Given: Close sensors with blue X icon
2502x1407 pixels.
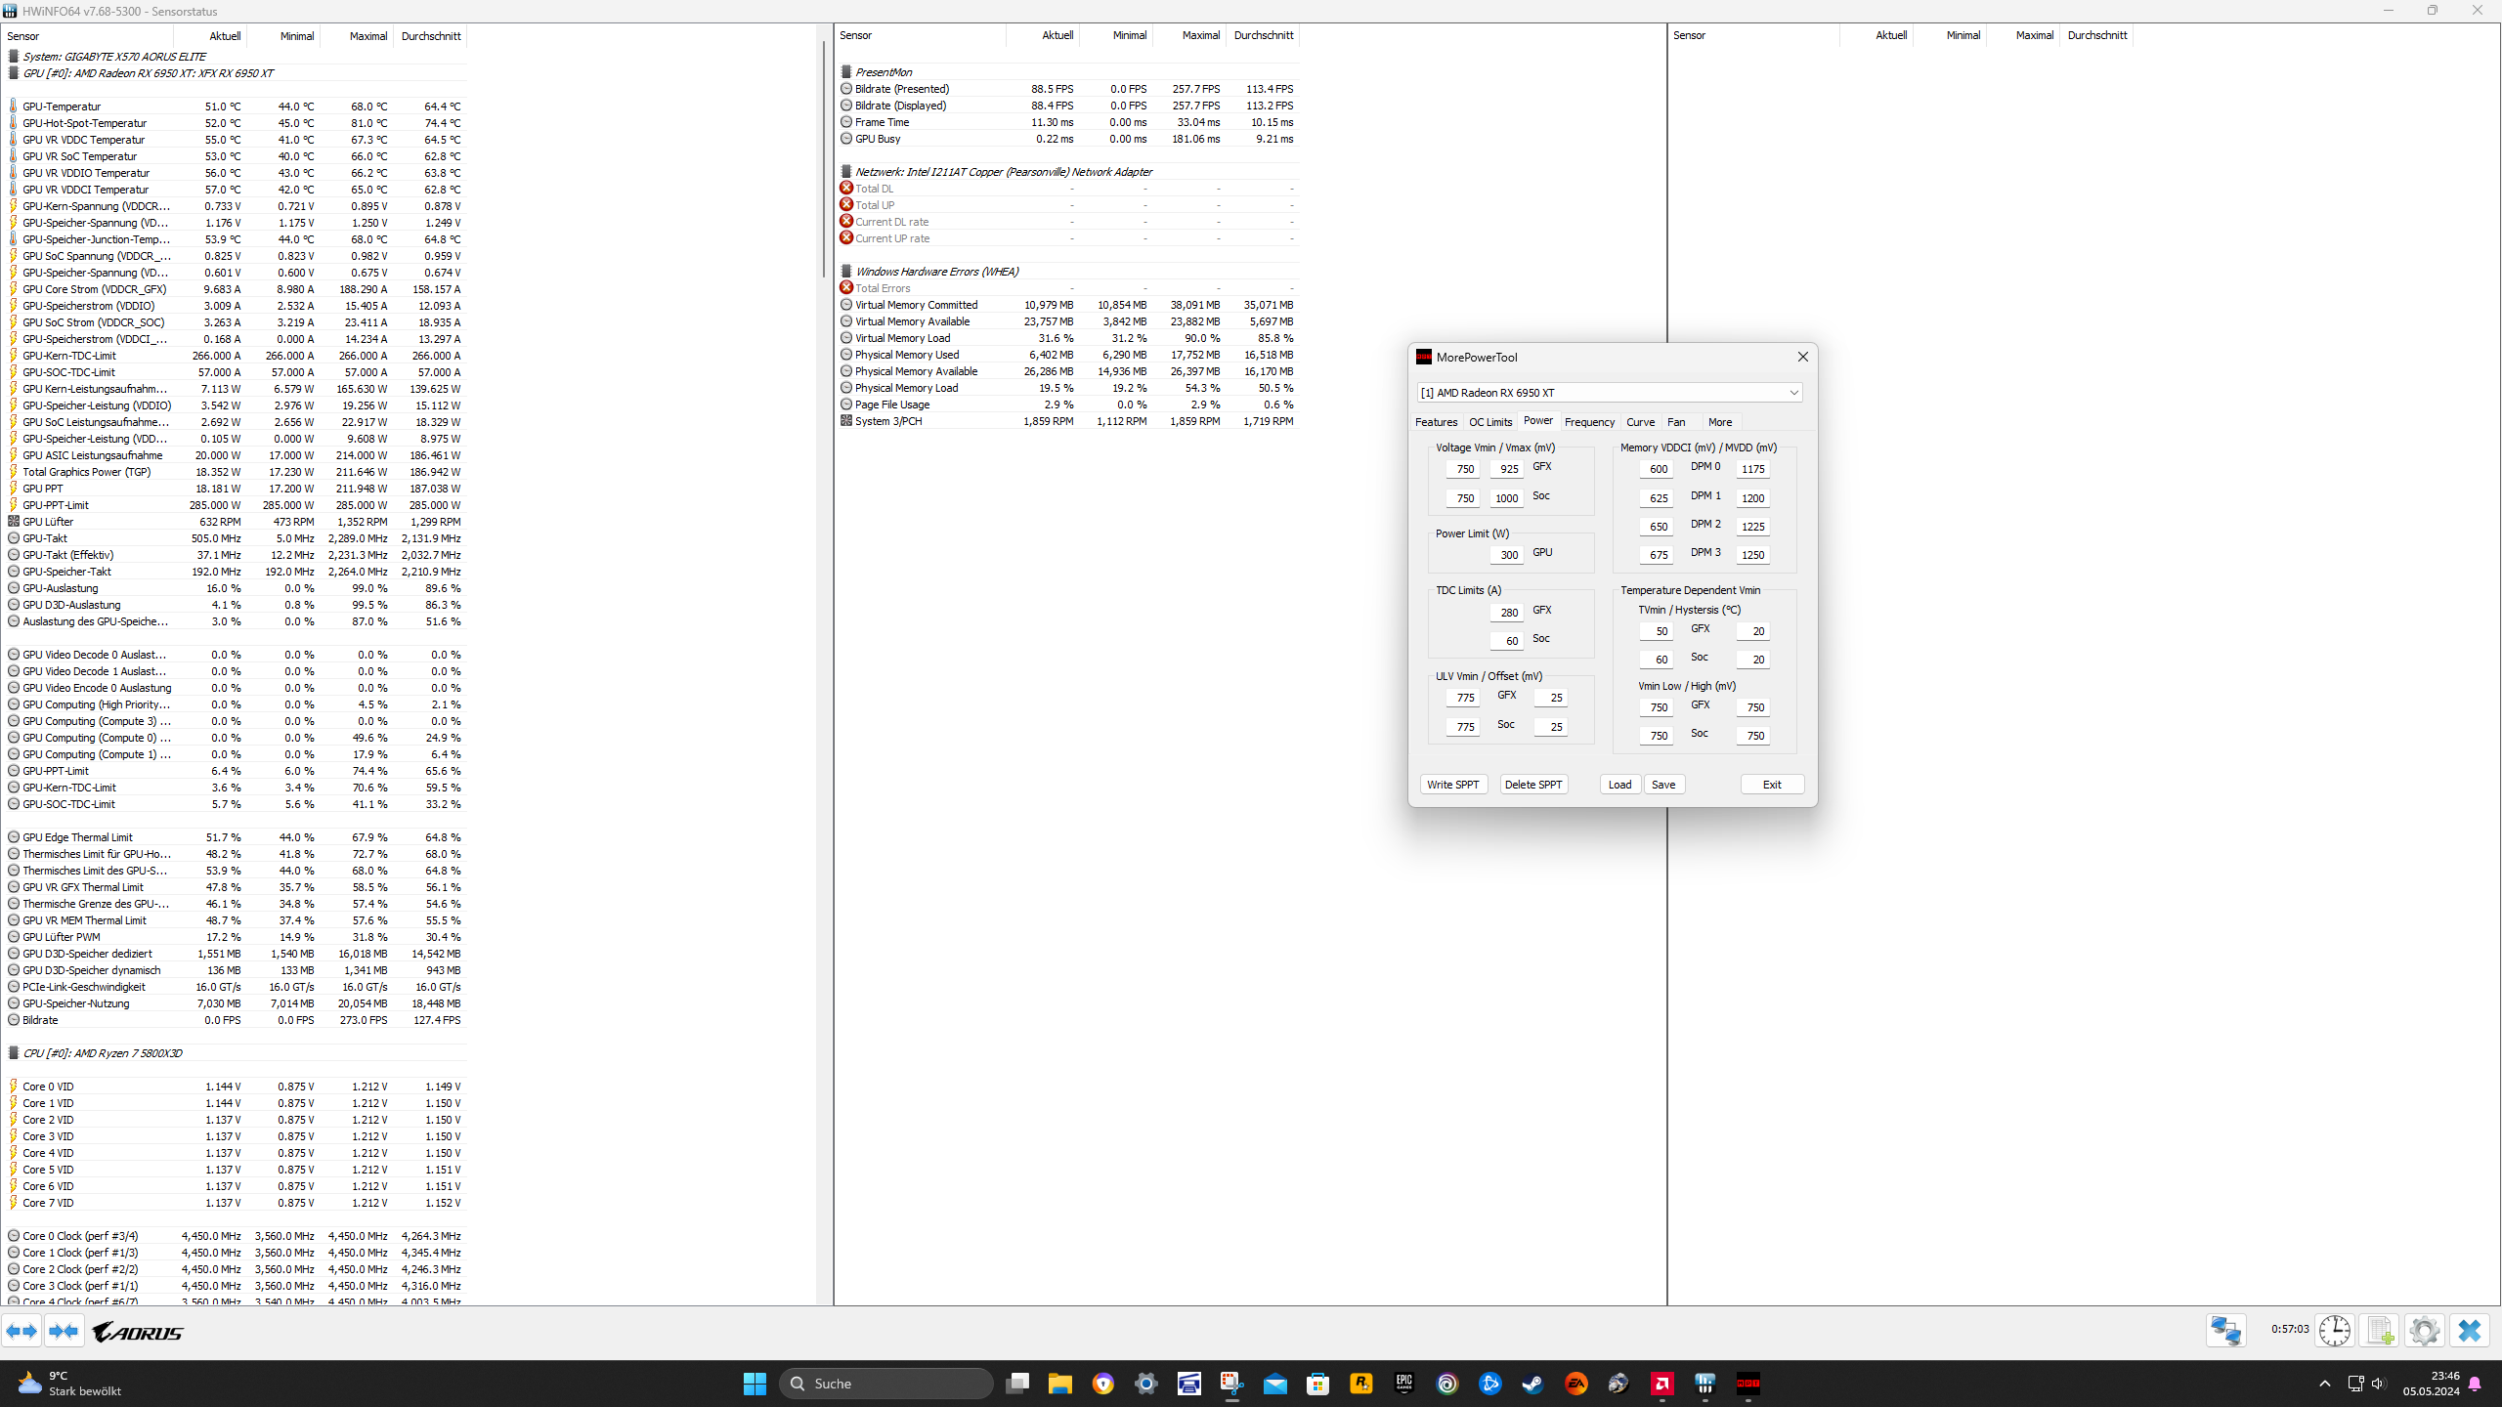Looking at the screenshot, I should point(2470,1330).
